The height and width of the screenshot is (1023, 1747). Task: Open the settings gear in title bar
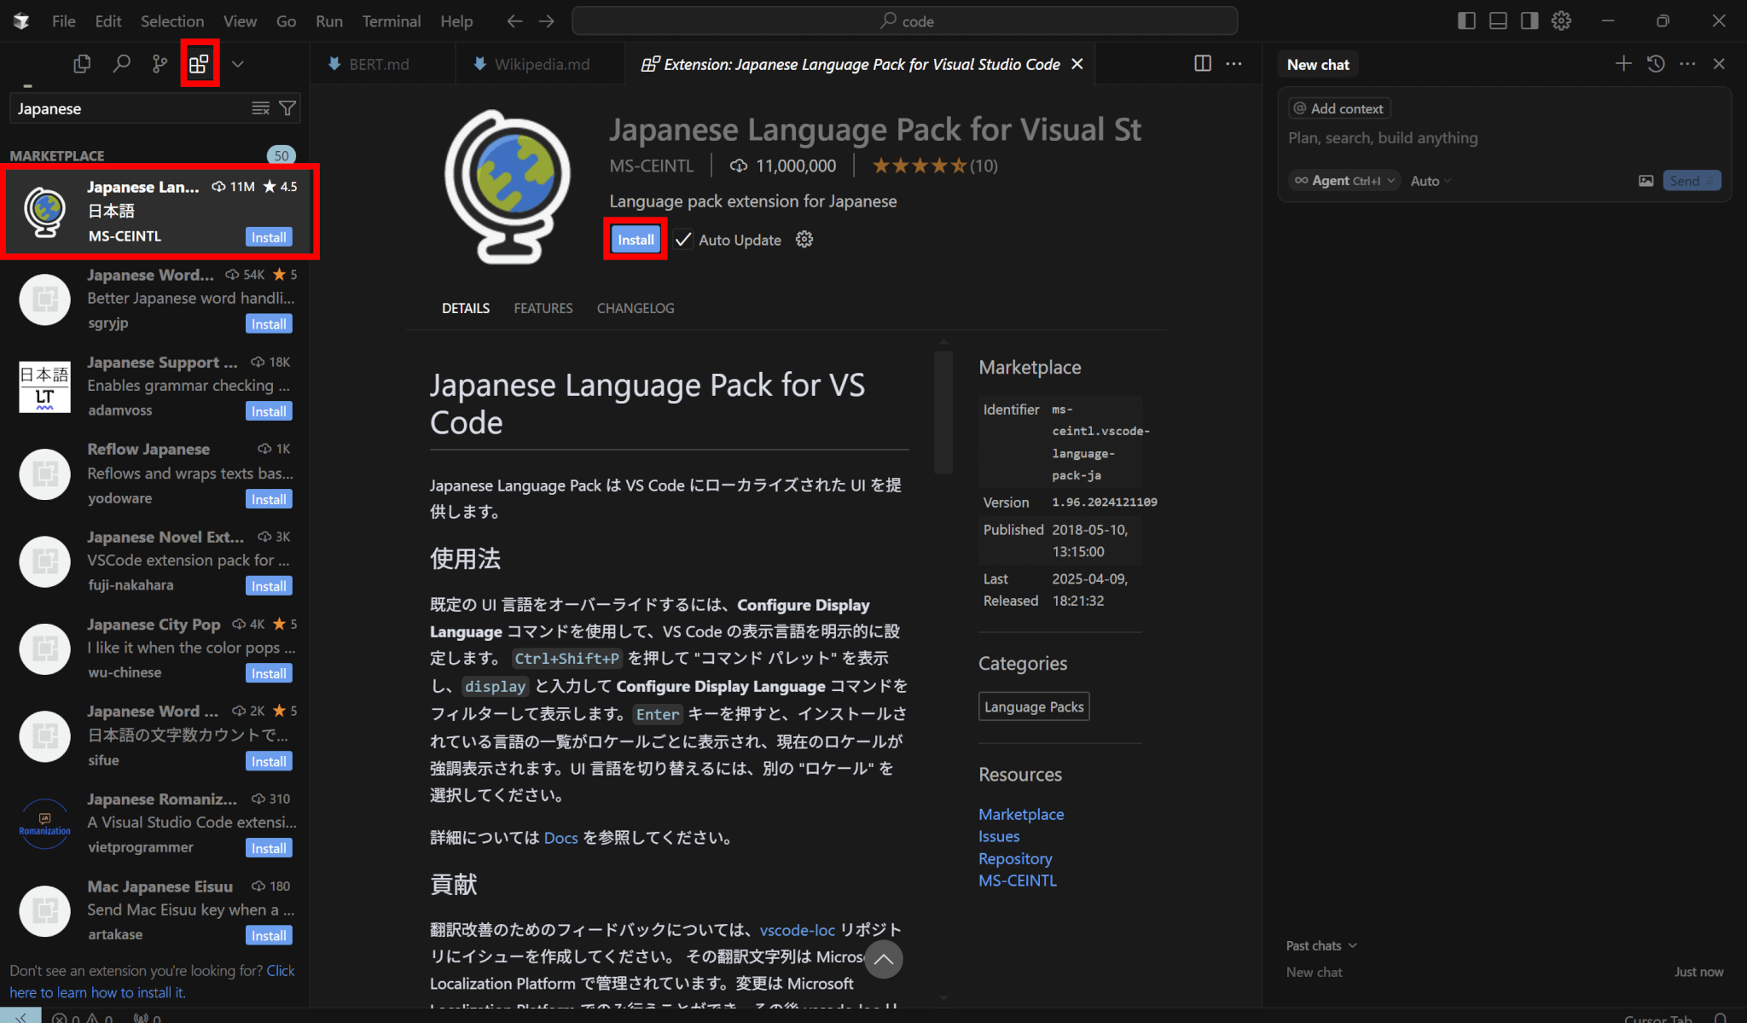click(x=1561, y=21)
